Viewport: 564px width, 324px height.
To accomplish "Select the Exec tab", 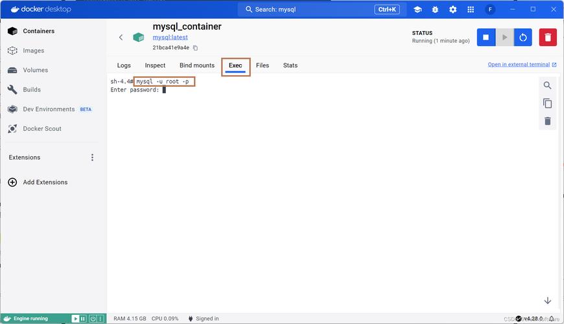I will (x=235, y=65).
